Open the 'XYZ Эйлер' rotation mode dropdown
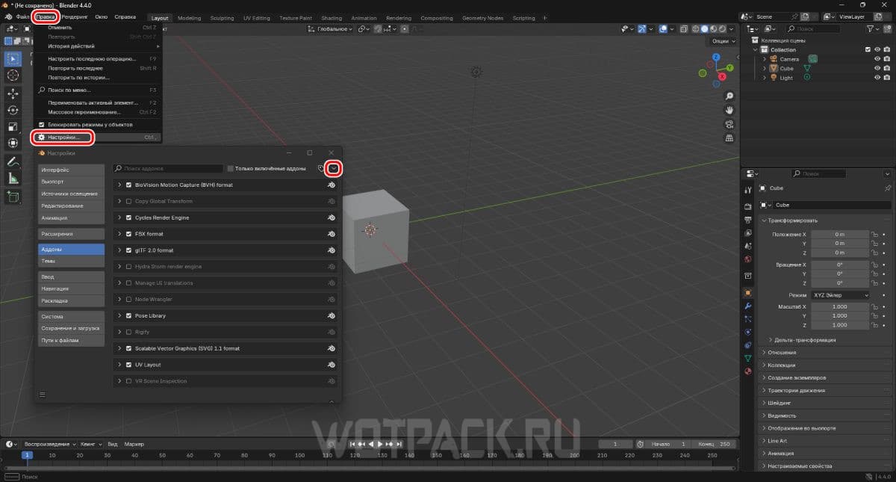This screenshot has width=896, height=482. (841, 295)
